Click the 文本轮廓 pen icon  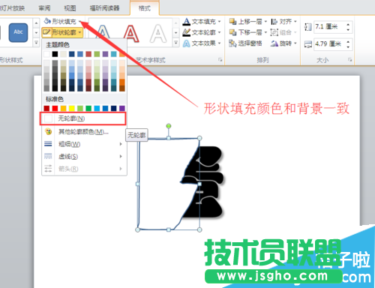pyautogui.click(x=186, y=32)
